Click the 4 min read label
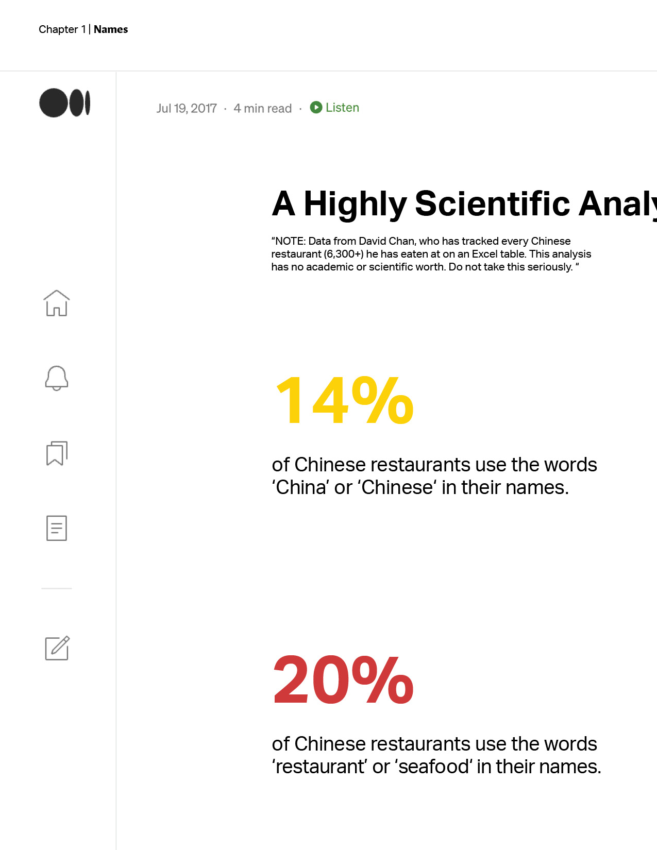Screen dimensions: 657x850 click(263, 108)
